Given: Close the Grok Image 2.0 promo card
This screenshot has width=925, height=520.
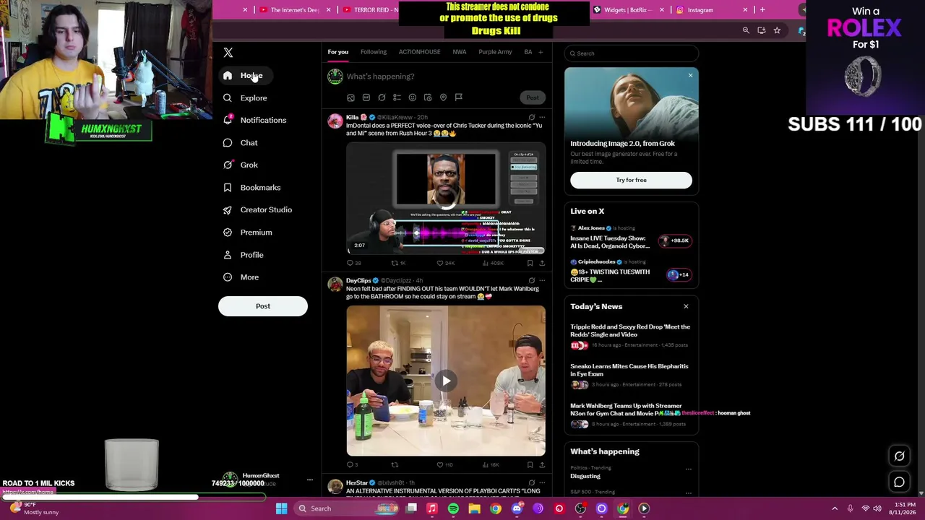Looking at the screenshot, I should (690, 75).
